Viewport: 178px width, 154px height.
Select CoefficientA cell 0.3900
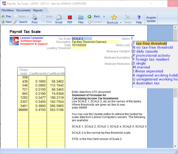tap(38, 106)
